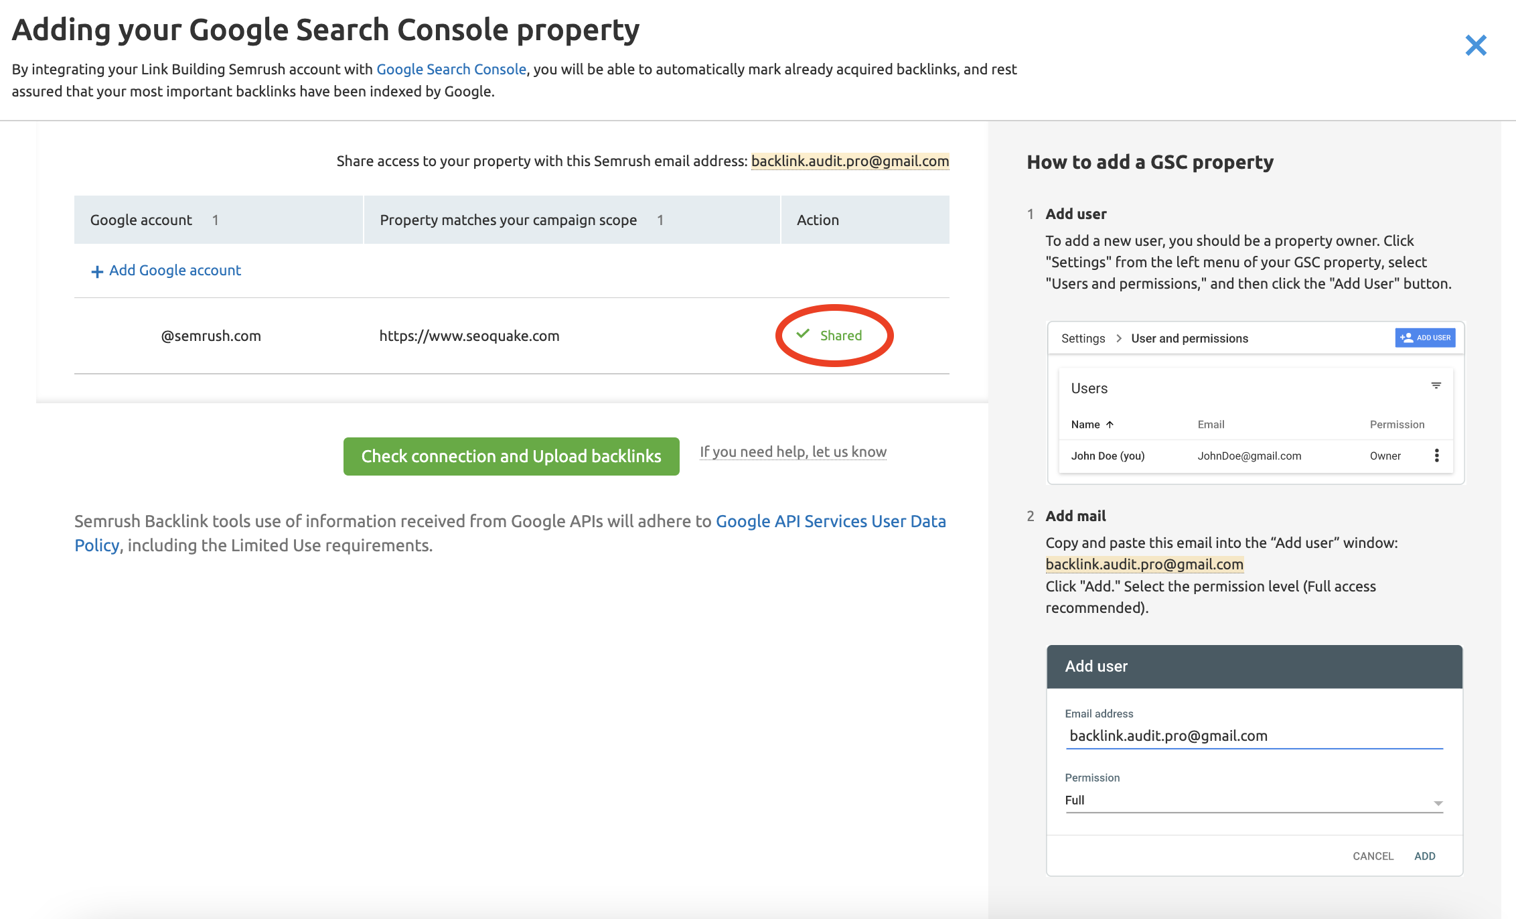Image resolution: width=1516 pixels, height=919 pixels.
Task: Select User and permissions in the breadcrumb
Action: click(x=1189, y=338)
